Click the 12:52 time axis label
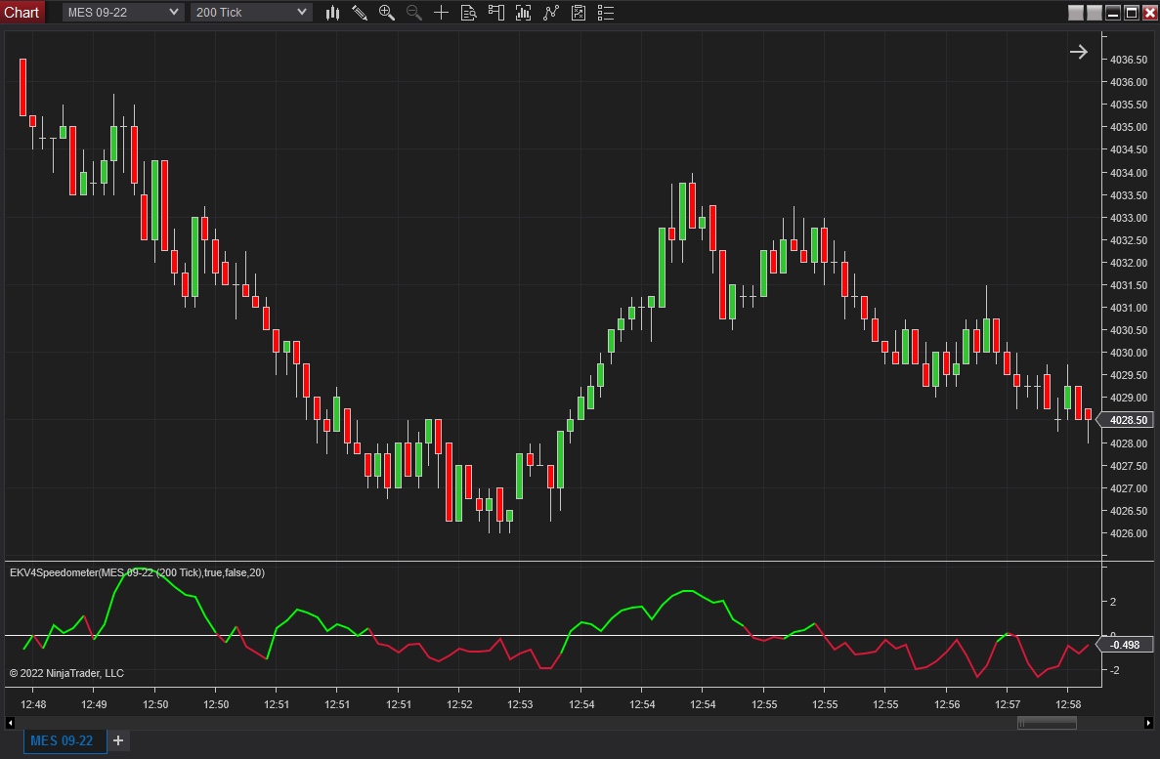The width and height of the screenshot is (1160, 759). click(x=459, y=704)
